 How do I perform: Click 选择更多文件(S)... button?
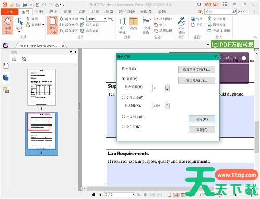[x=196, y=69]
